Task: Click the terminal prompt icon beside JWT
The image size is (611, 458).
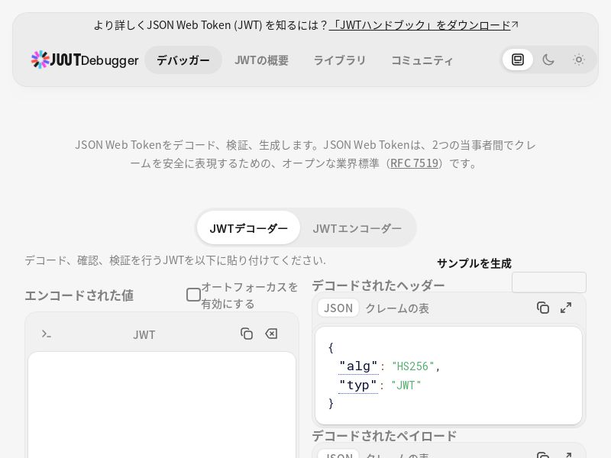Action: (47, 334)
